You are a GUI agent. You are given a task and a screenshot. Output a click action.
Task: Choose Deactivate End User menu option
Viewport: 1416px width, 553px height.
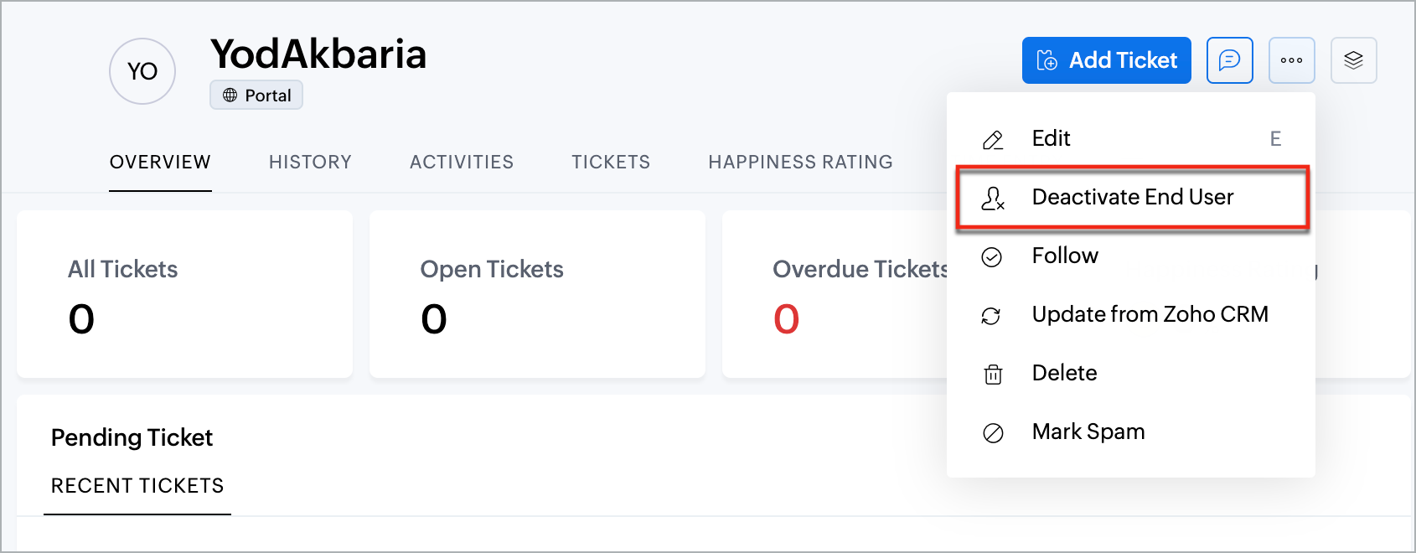click(1132, 197)
